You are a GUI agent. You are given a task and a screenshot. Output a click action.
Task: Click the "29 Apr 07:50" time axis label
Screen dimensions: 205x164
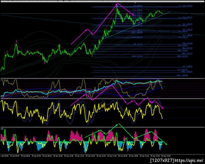[x=37, y=156]
